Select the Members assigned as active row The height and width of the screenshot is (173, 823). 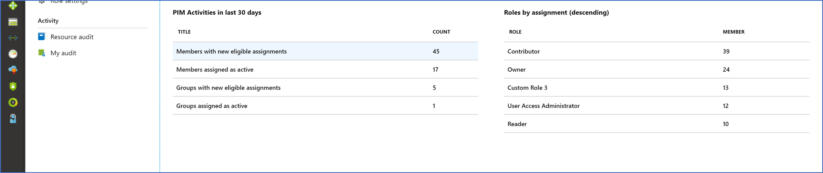click(x=215, y=70)
